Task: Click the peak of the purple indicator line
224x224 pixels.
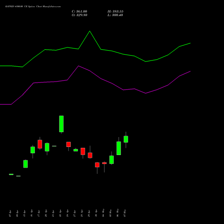Action: tap(78, 66)
